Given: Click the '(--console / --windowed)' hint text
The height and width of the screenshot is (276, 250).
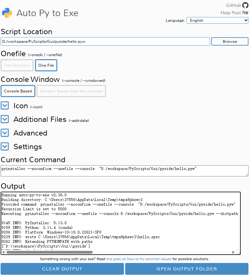Looking at the screenshot, I should [84, 81].
